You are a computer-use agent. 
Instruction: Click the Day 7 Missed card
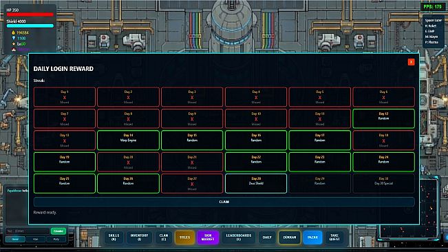[65, 118]
